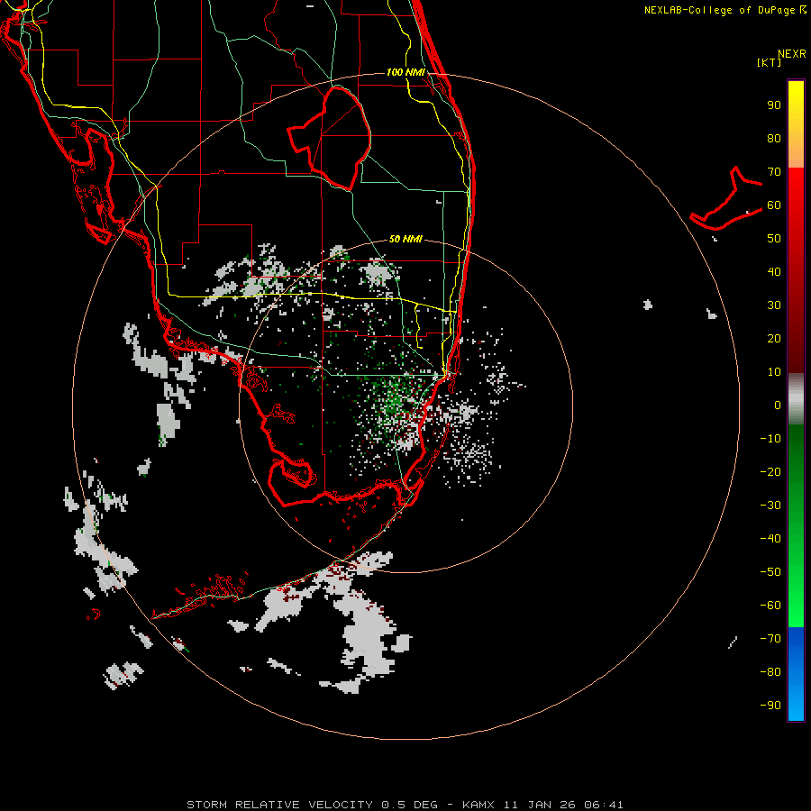The image size is (811, 811).
Task: Pick the green segment of the color bar
Action: tap(796, 525)
